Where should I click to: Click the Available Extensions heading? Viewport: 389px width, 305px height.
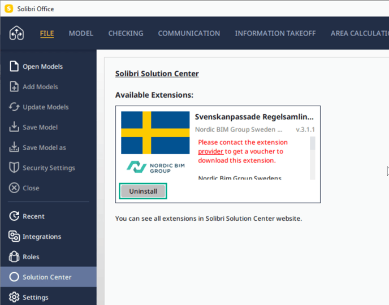pos(154,95)
